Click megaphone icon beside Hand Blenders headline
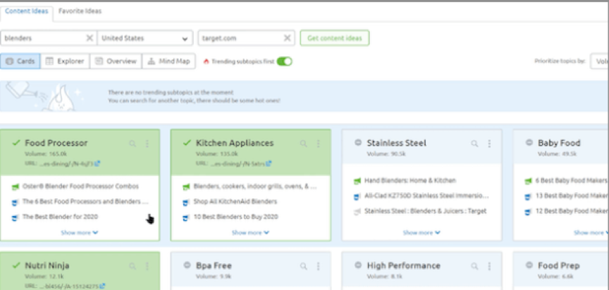Image resolution: width=609 pixels, height=290 pixels. tap(357, 181)
